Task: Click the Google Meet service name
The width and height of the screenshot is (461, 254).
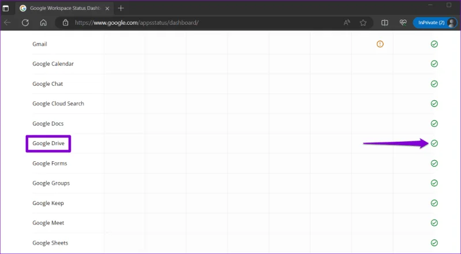Action: click(48, 223)
